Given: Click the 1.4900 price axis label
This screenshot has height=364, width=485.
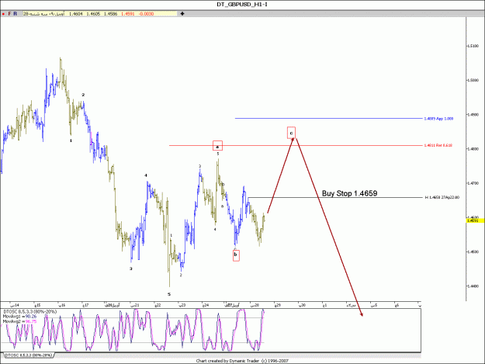Looking at the screenshot, I should 473,115.
